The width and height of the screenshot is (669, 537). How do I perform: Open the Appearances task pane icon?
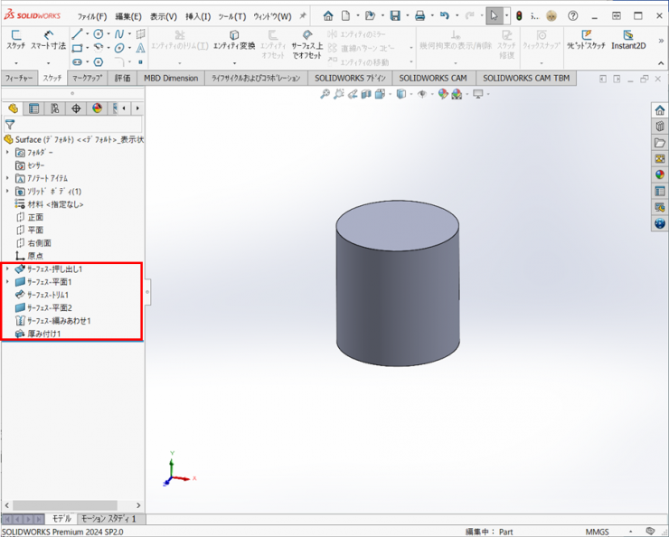pos(660,174)
